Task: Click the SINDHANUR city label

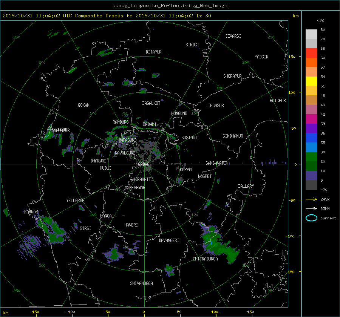Action: click(233, 136)
